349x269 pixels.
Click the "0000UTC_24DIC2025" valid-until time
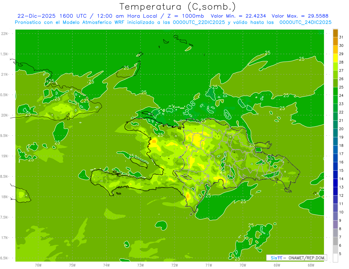305,22
